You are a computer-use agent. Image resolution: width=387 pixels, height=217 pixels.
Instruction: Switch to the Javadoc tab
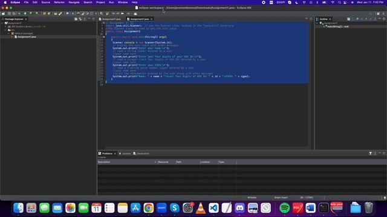(125, 154)
